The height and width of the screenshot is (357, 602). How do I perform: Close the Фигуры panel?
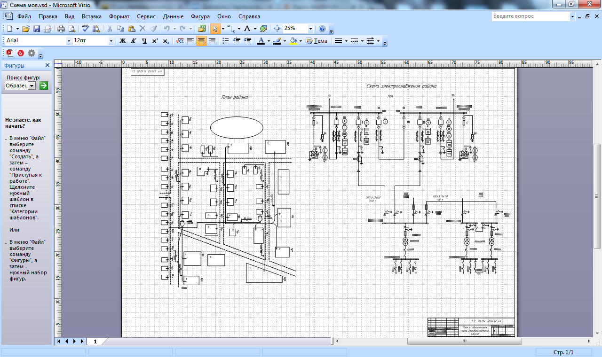[48, 65]
